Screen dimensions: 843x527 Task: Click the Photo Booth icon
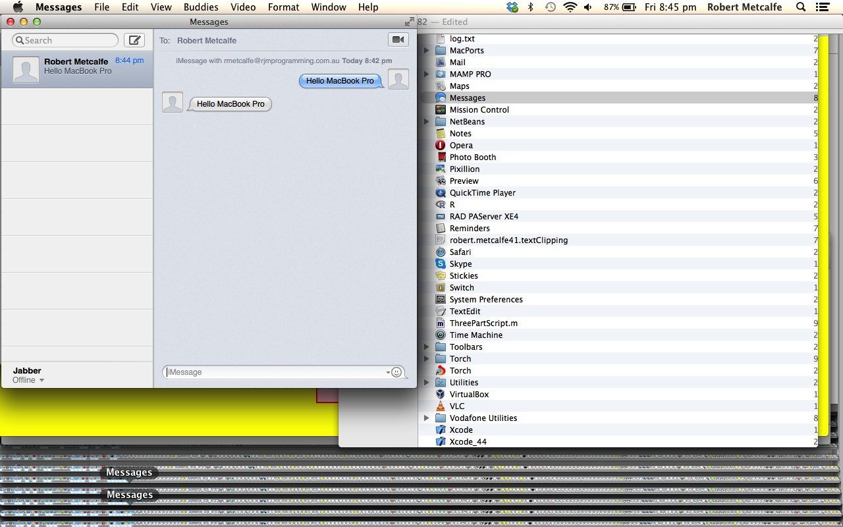point(441,157)
